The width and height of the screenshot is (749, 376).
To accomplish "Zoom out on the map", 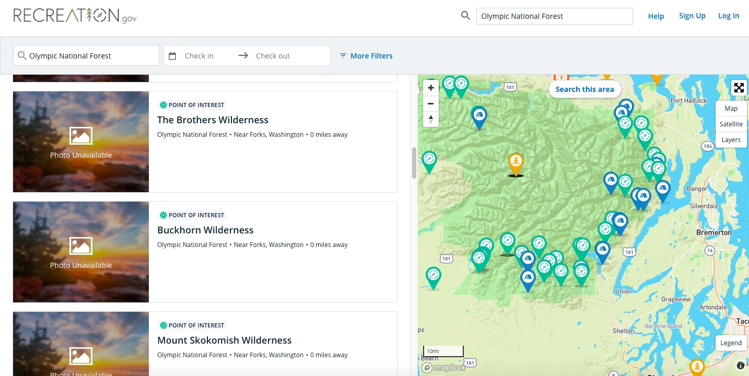I will click(x=431, y=103).
